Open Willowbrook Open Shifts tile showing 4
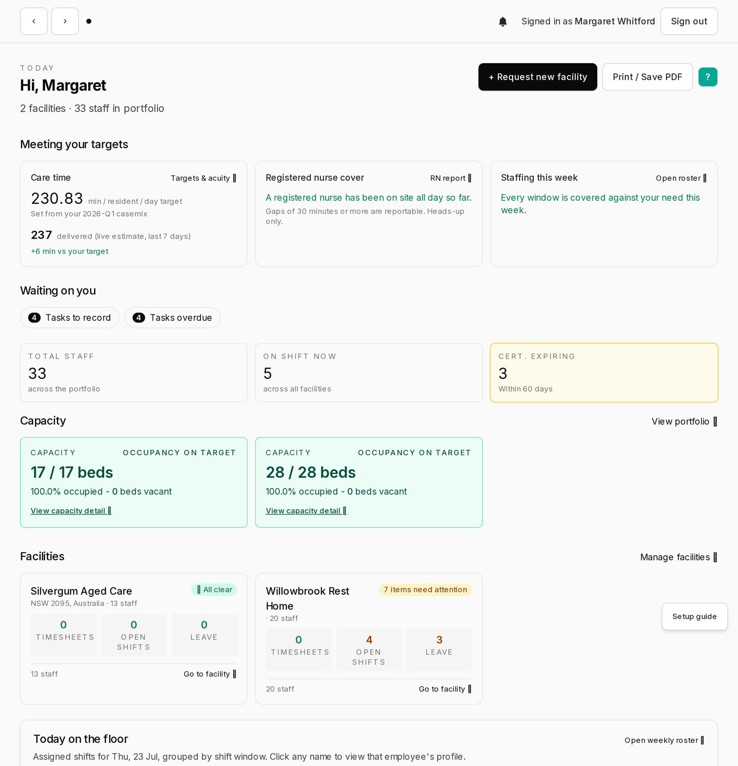This screenshot has height=766, width=738. pos(369,649)
